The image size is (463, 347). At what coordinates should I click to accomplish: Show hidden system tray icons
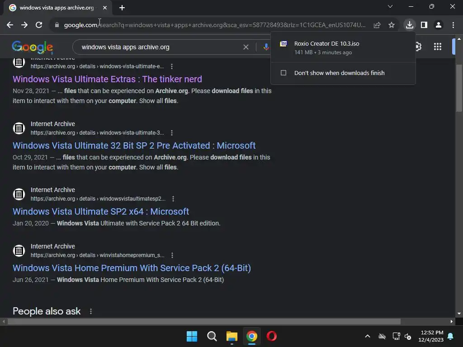click(368, 336)
